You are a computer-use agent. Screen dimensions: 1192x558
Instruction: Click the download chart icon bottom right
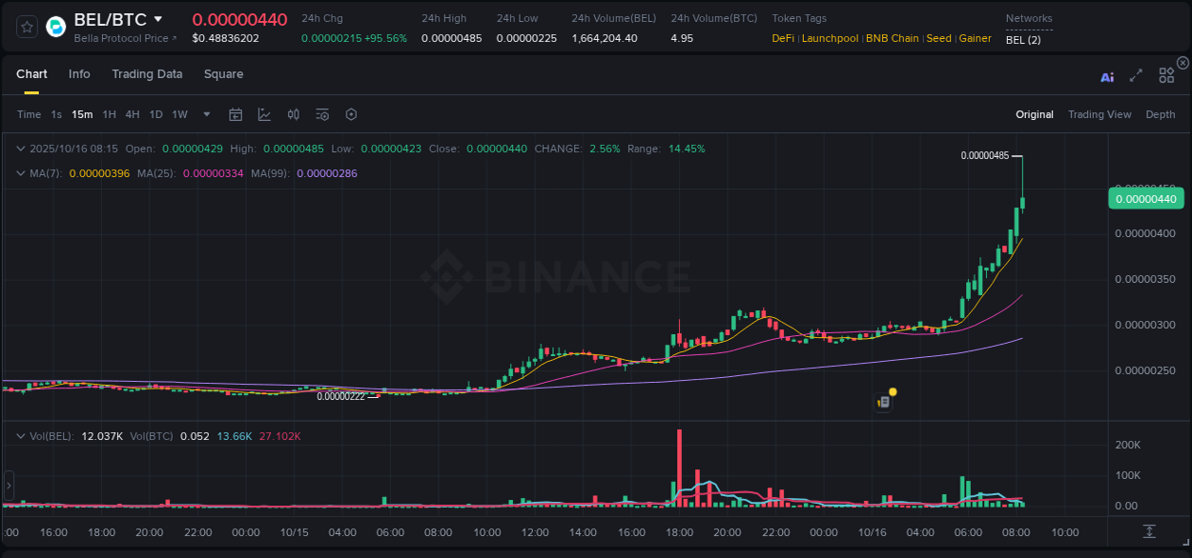pyautogui.click(x=1149, y=533)
